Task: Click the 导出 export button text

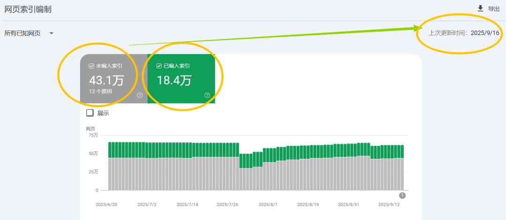Action: click(494, 9)
